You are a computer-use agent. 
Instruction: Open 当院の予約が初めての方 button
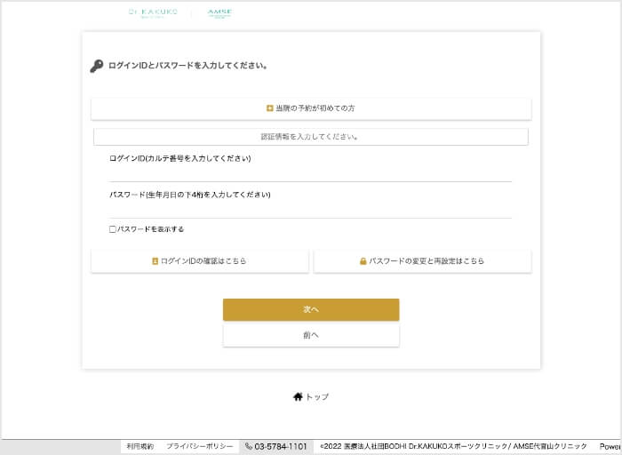click(x=311, y=108)
